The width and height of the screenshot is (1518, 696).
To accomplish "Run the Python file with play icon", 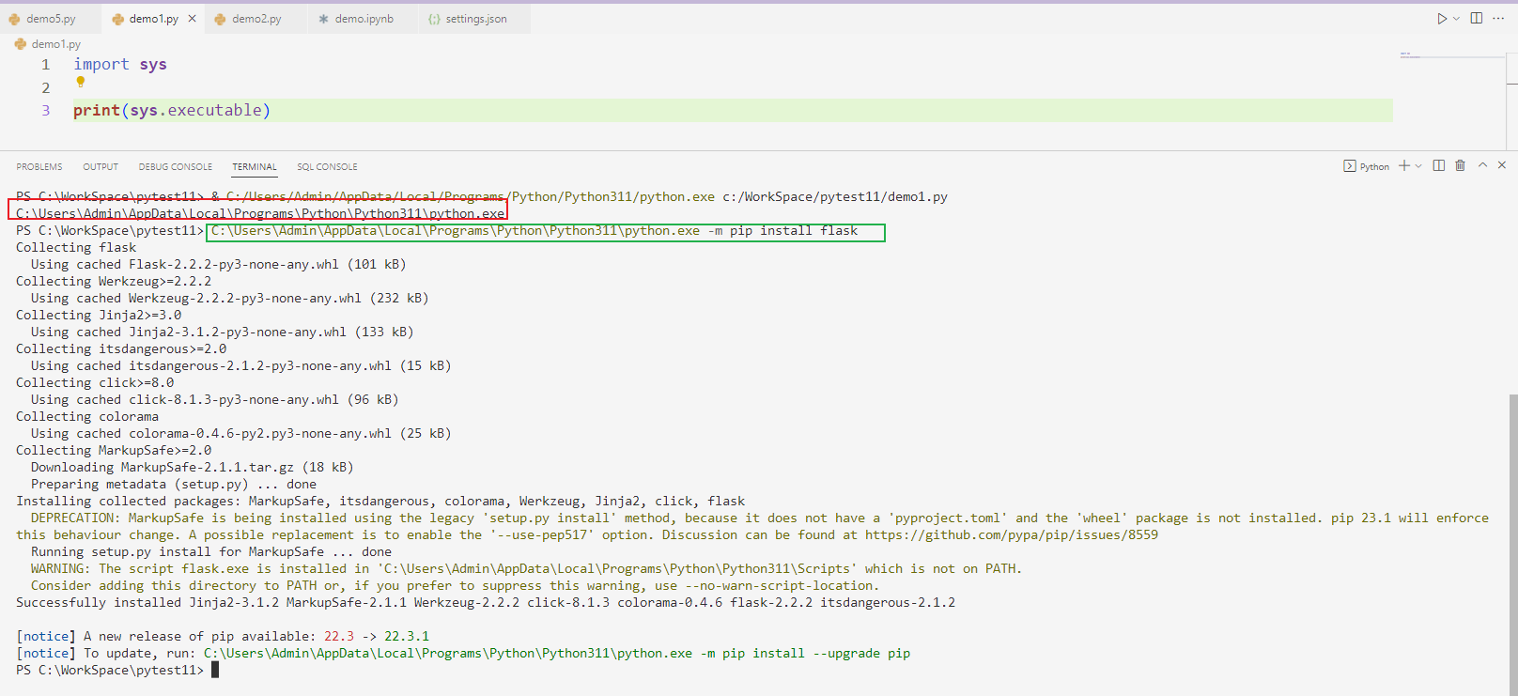I will 1442,19.
